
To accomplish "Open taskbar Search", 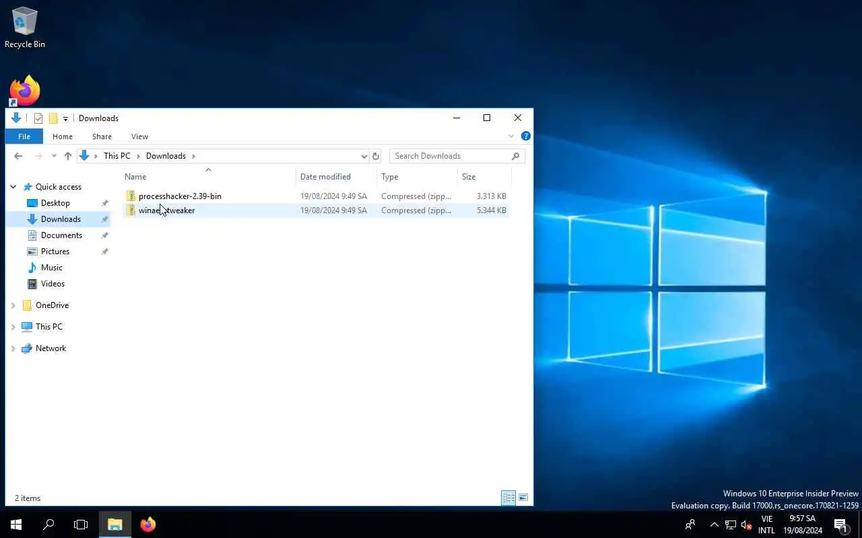I will [x=48, y=525].
